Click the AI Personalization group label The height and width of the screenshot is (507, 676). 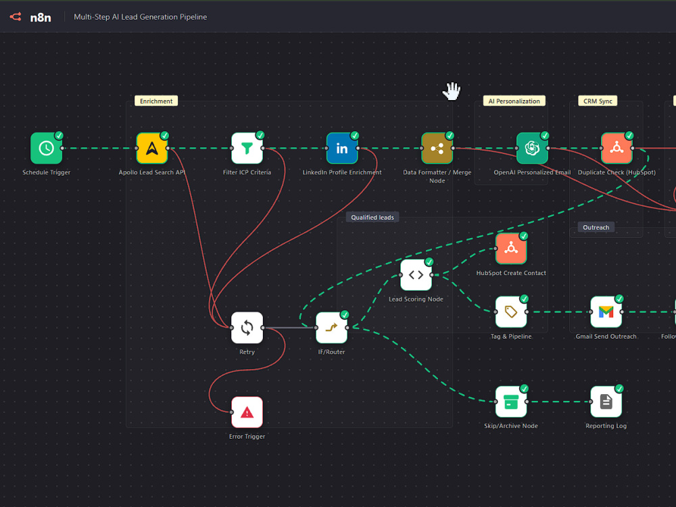pos(514,101)
